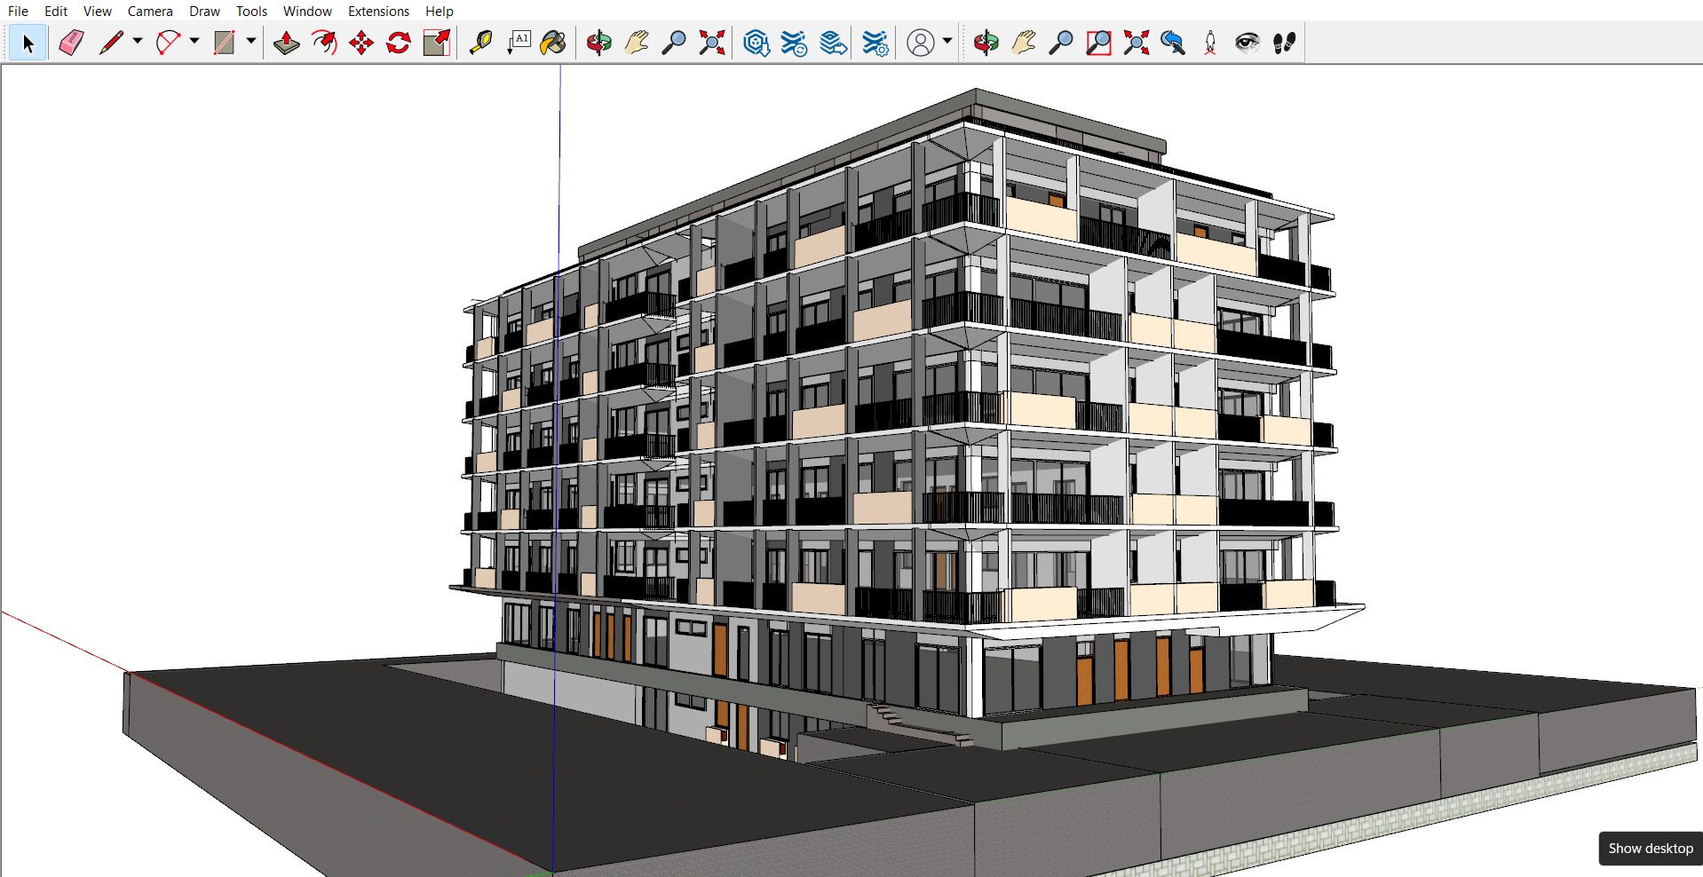The image size is (1703, 877).
Task: Select the Zoom Window tool
Action: click(1098, 43)
